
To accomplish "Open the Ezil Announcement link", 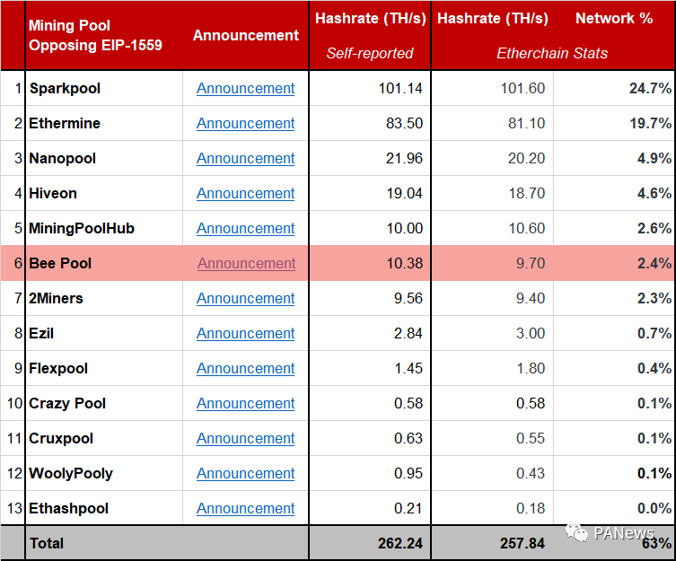I will point(245,333).
